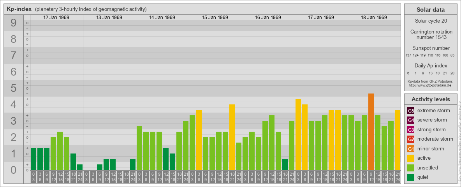Click the 21-24 time label under 18 Jan
The image size is (461, 187).
pyautogui.click(x=397, y=177)
